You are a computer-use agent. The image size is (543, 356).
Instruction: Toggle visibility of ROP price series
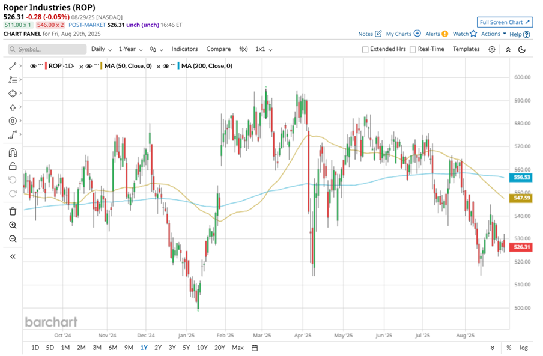tap(33, 66)
